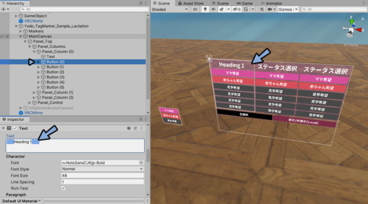Click the Font Size field

[x=103, y=175]
